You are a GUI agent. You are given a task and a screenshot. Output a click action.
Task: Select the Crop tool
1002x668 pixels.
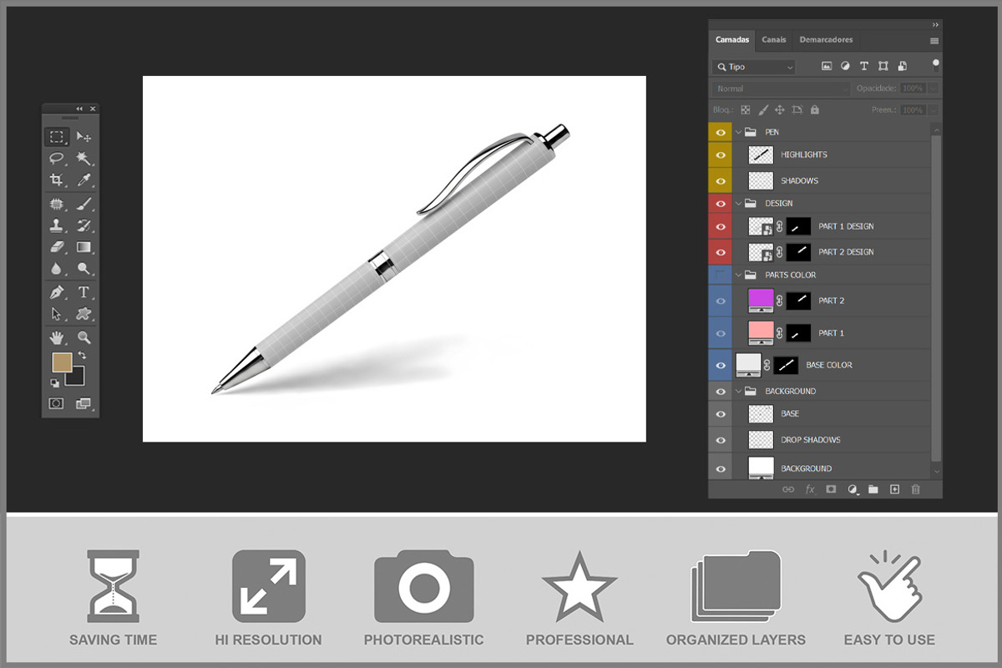pos(57,180)
